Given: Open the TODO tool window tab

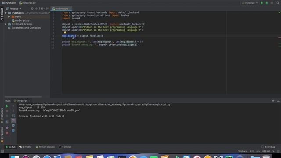Looking at the screenshot, I should click(x=25, y=147).
